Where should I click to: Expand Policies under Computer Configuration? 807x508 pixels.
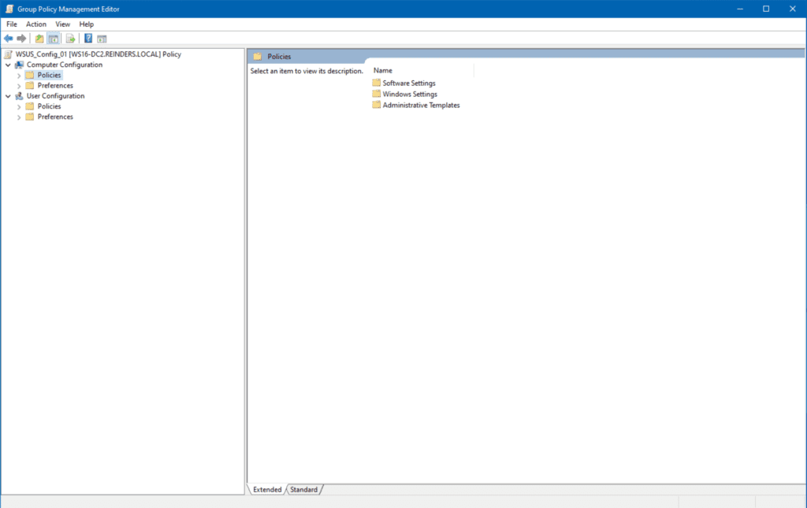coord(19,76)
